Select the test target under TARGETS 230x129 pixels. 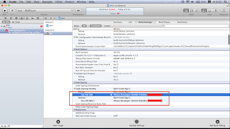[58, 33]
